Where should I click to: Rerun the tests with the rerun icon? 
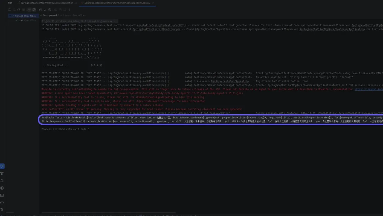9,10
